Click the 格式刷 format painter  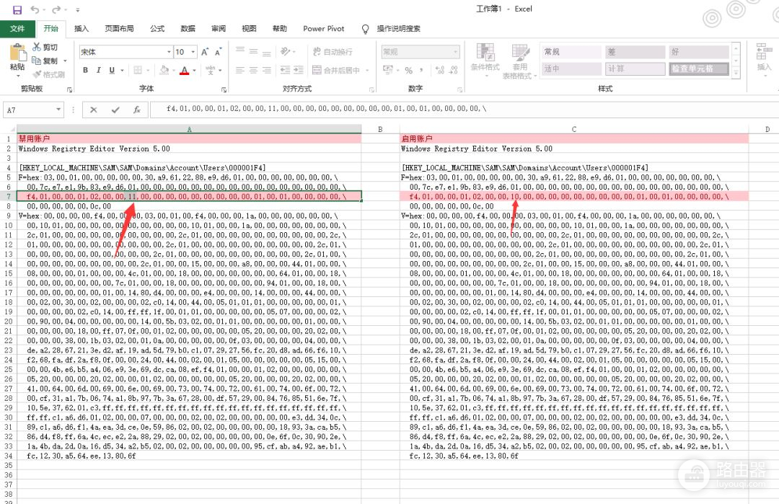tap(49, 74)
